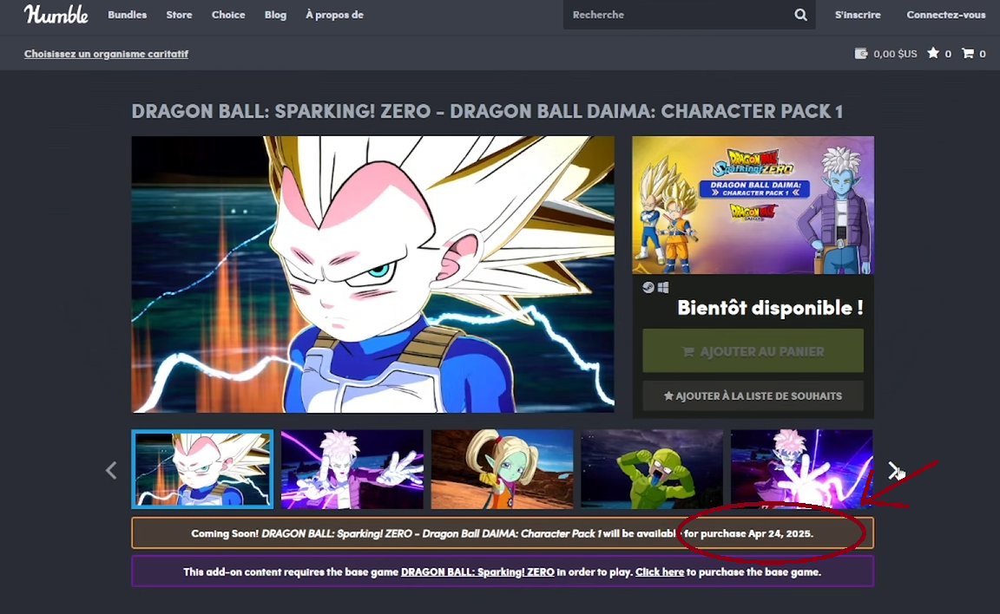Select the Vegeta close-up thumbnail
The width and height of the screenshot is (1000, 614).
203,469
